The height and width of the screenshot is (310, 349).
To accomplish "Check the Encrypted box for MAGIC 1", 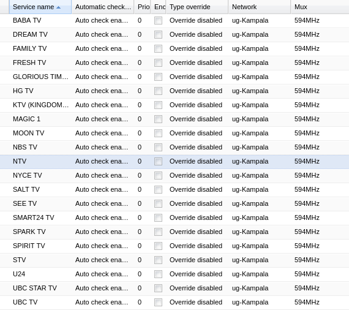I will coord(158,119).
